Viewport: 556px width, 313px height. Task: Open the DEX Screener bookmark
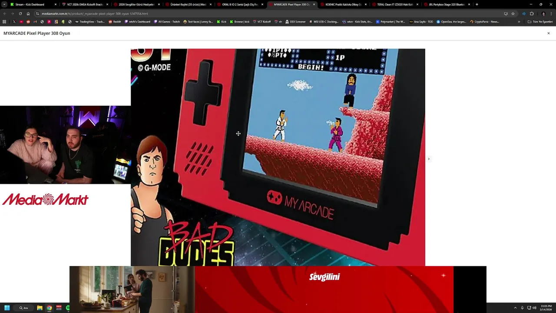pyautogui.click(x=295, y=21)
